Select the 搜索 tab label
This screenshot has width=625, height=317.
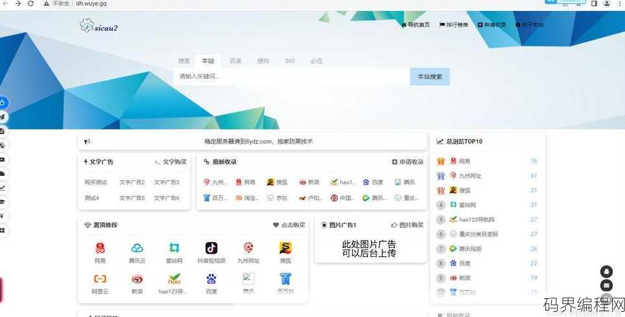184,61
